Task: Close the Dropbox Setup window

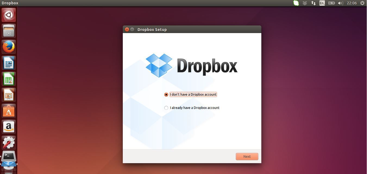Action: pyautogui.click(x=127, y=29)
